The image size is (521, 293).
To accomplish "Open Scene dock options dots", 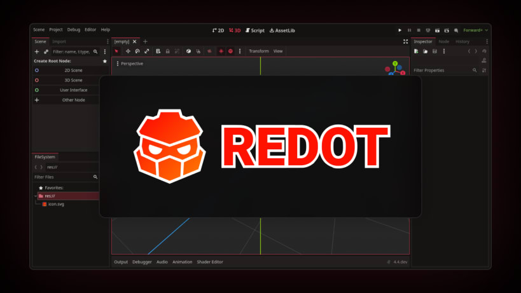I will pos(108,41).
